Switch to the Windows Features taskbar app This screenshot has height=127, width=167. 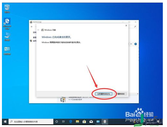(x=105, y=122)
